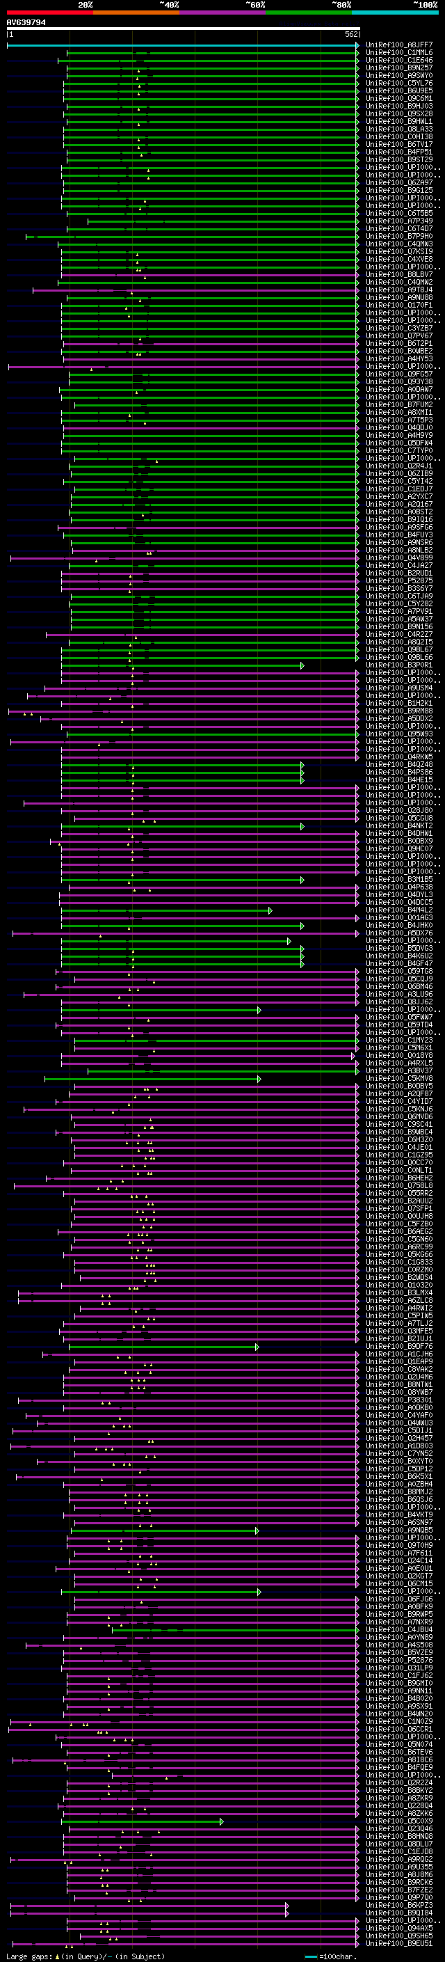Open the UniRef100_C1MML6 hit link
445x1962 pixels.
[x=399, y=54]
